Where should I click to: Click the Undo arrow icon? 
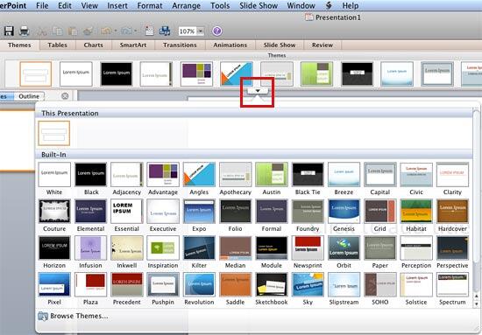click(x=106, y=31)
